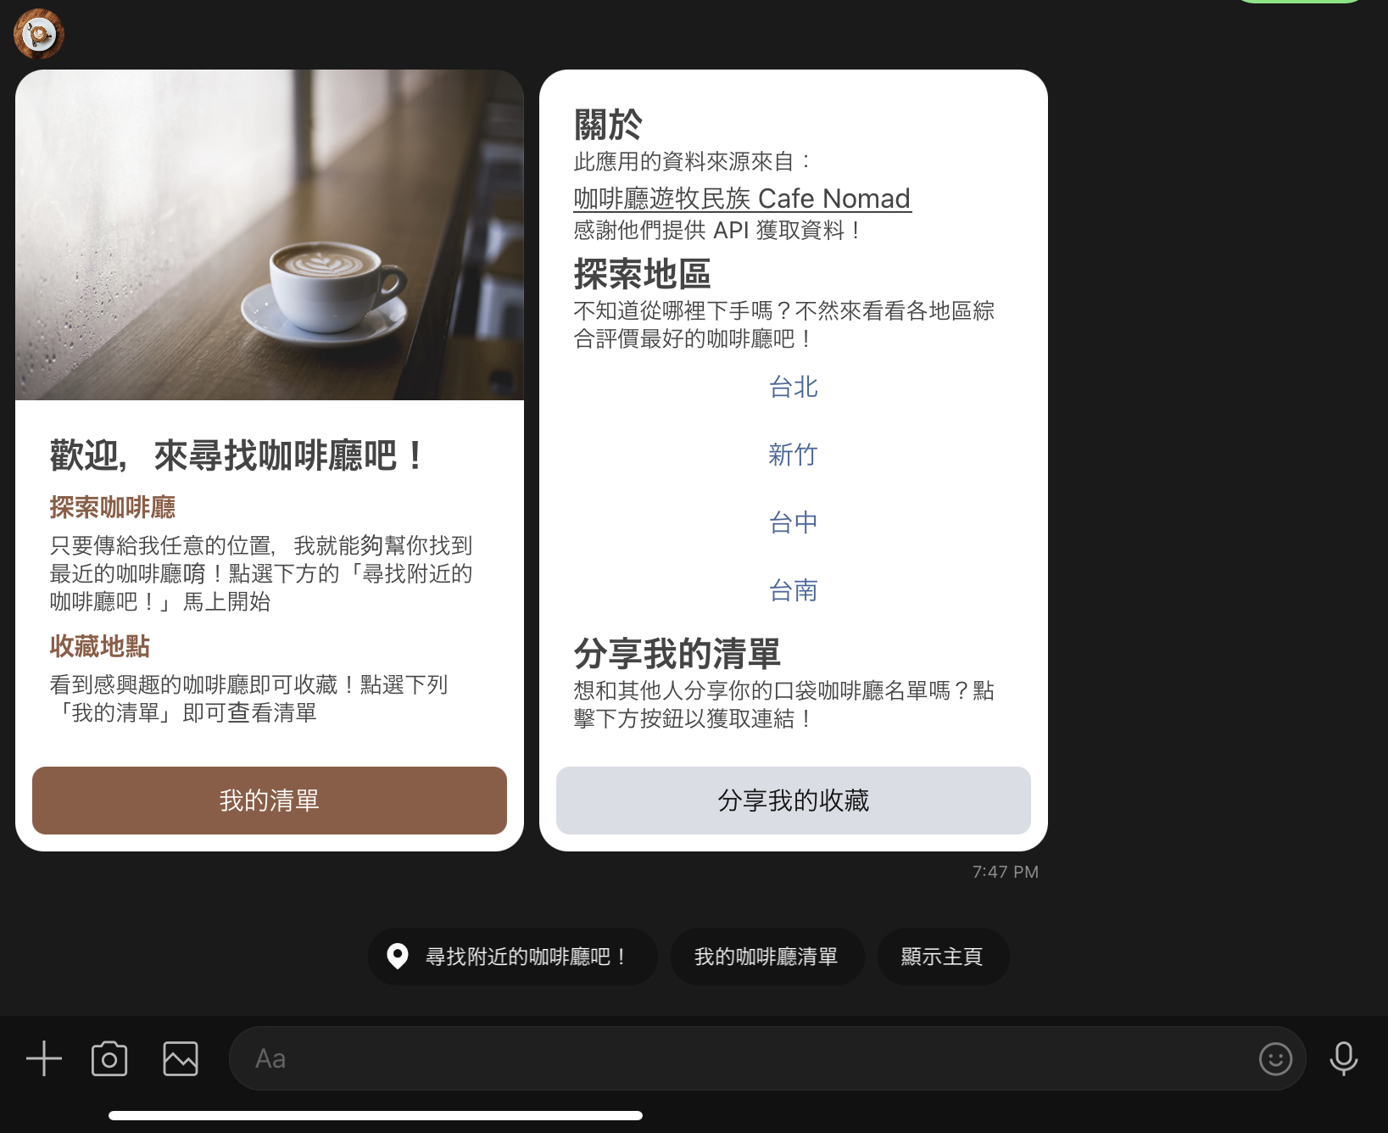Click the 我的清單 brown button
This screenshot has height=1133, width=1388.
click(270, 801)
